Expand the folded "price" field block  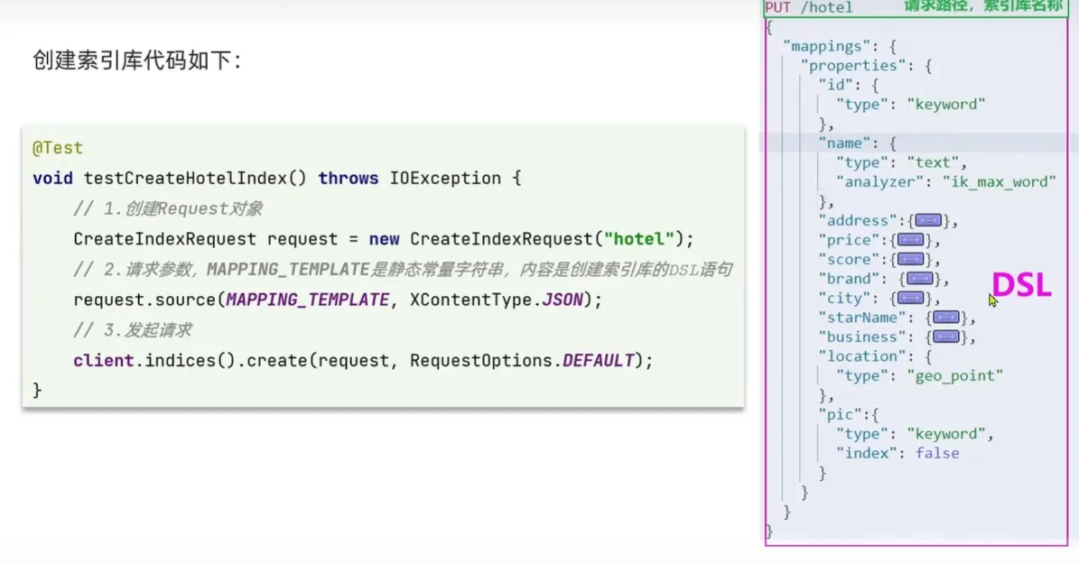point(910,240)
